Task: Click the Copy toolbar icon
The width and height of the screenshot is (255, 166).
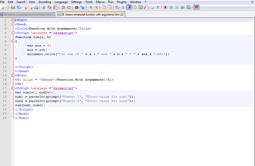Action: click(50, 7)
